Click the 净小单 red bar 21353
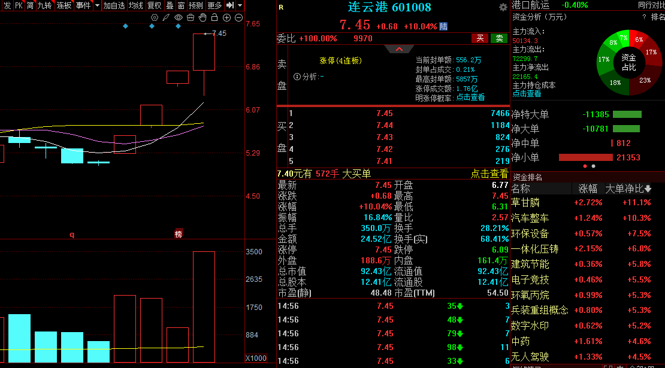Viewport: 665px width, 368px height. pos(586,157)
